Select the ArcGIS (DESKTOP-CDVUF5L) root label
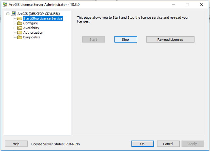This screenshot has width=210, height=151. pos(38,14)
